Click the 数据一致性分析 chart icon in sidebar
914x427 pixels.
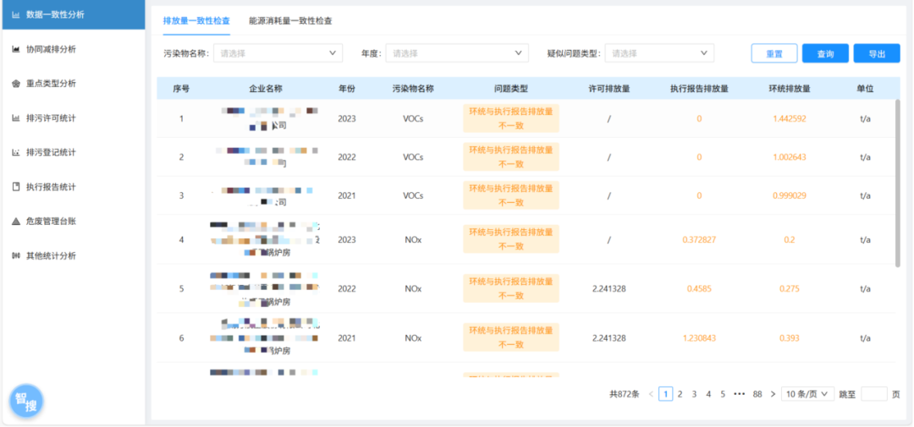click(x=15, y=15)
